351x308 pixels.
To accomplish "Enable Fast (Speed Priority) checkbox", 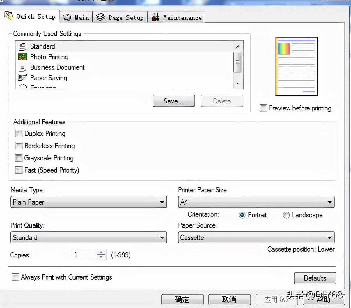I will coord(19,170).
